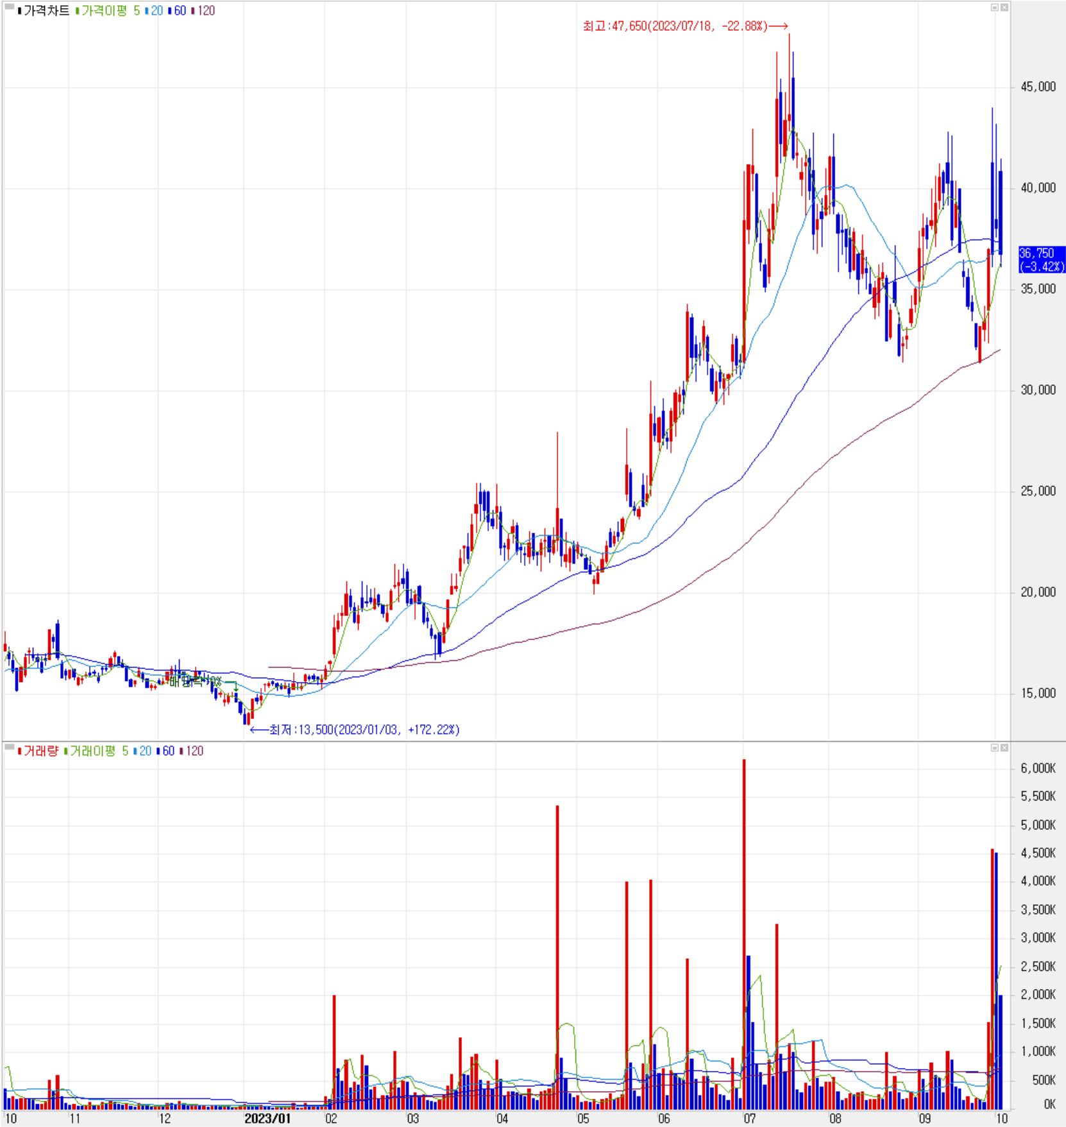
Task: Click the red 거래량 color marker
Action: pos(20,751)
